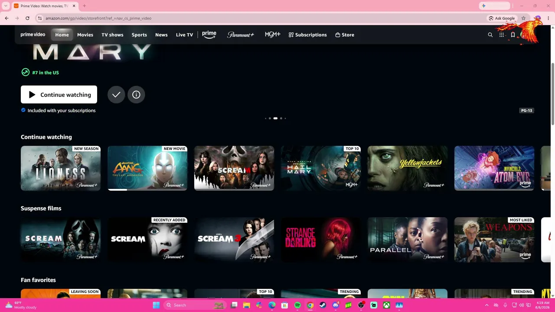The image size is (555, 312).
Task: Open Avatar Aang The Last Airbender
Action: click(147, 168)
